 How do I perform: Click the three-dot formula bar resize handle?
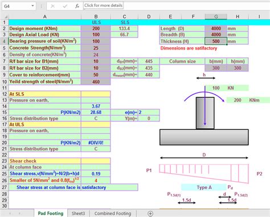(41, 6)
